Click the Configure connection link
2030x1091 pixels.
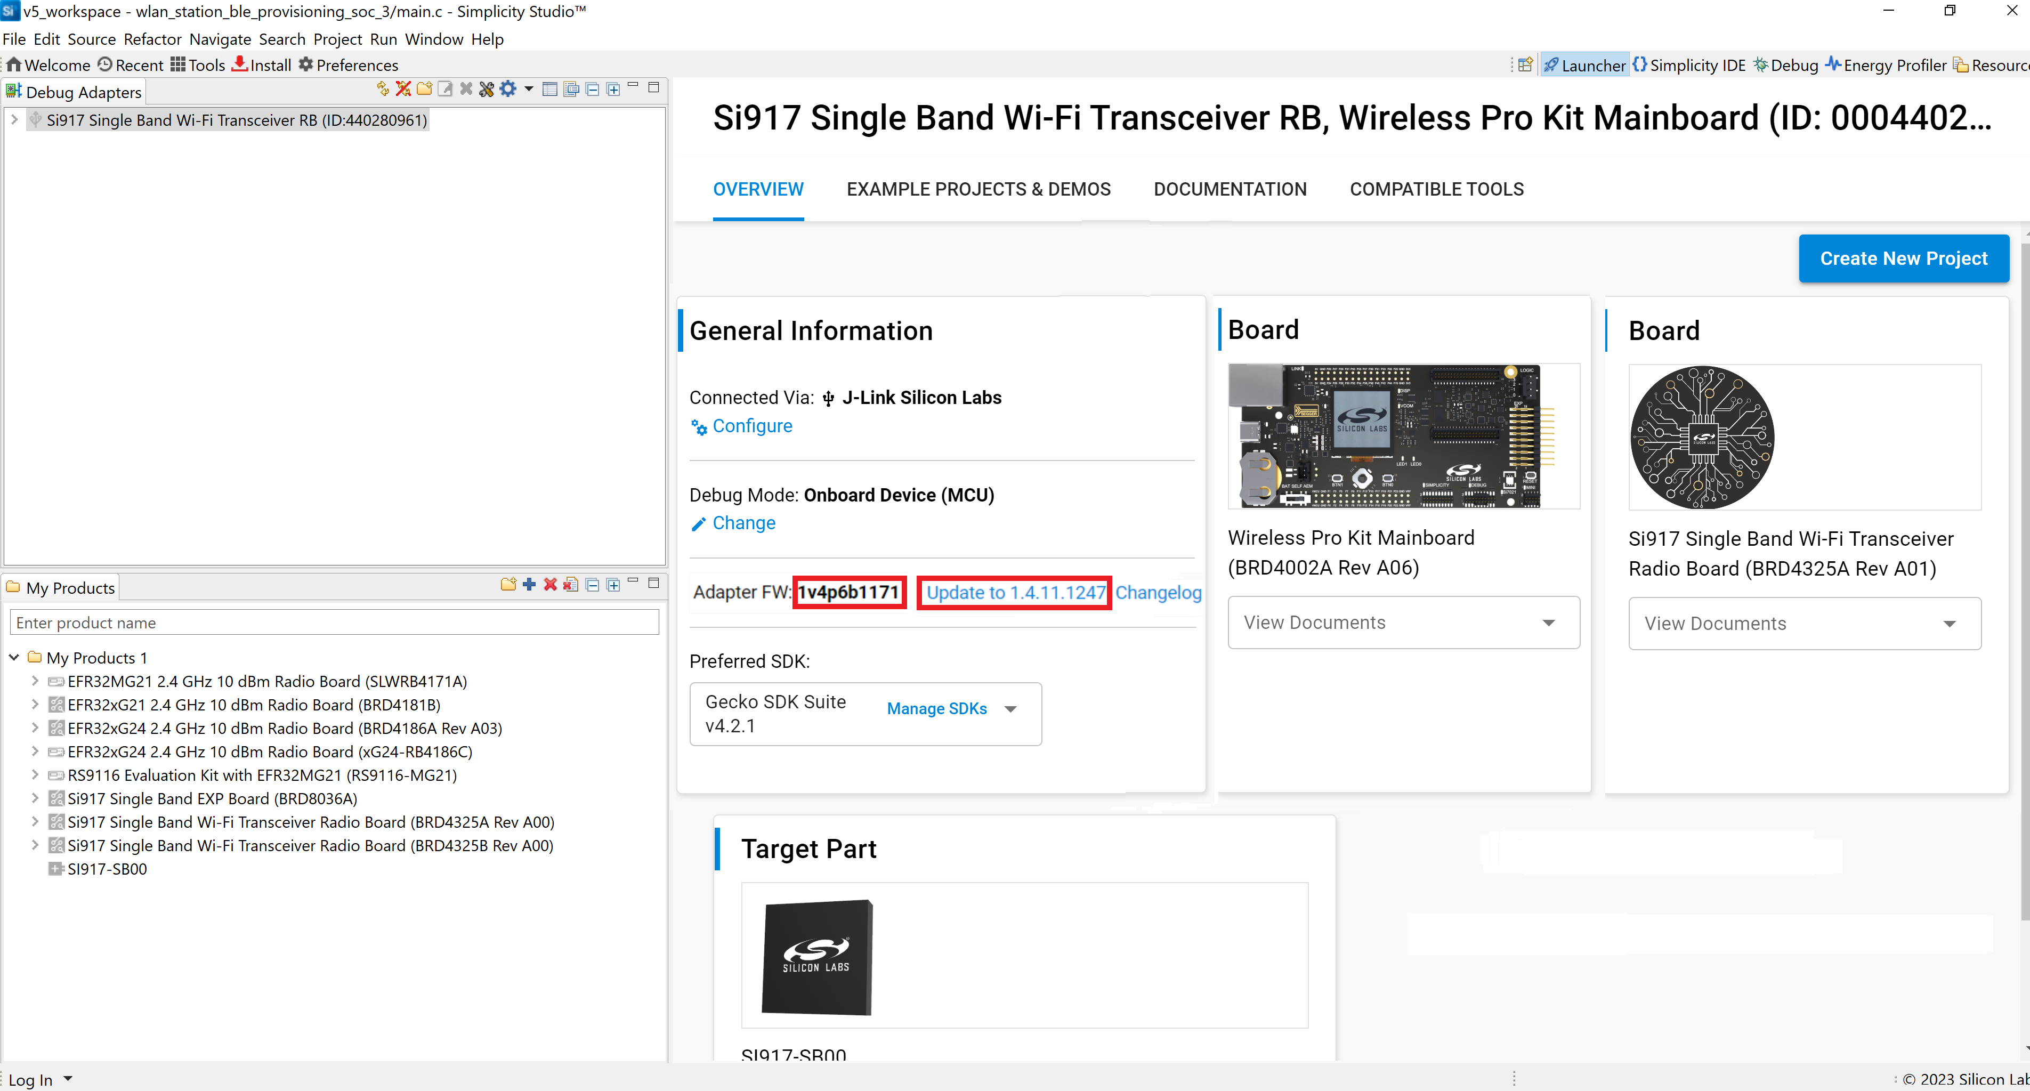742,426
